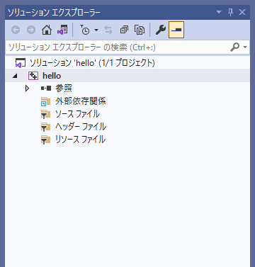Viewport: 255px width, 267px height.
Task: Click the Pending Changes Filter clock icon
Action: click(85, 30)
